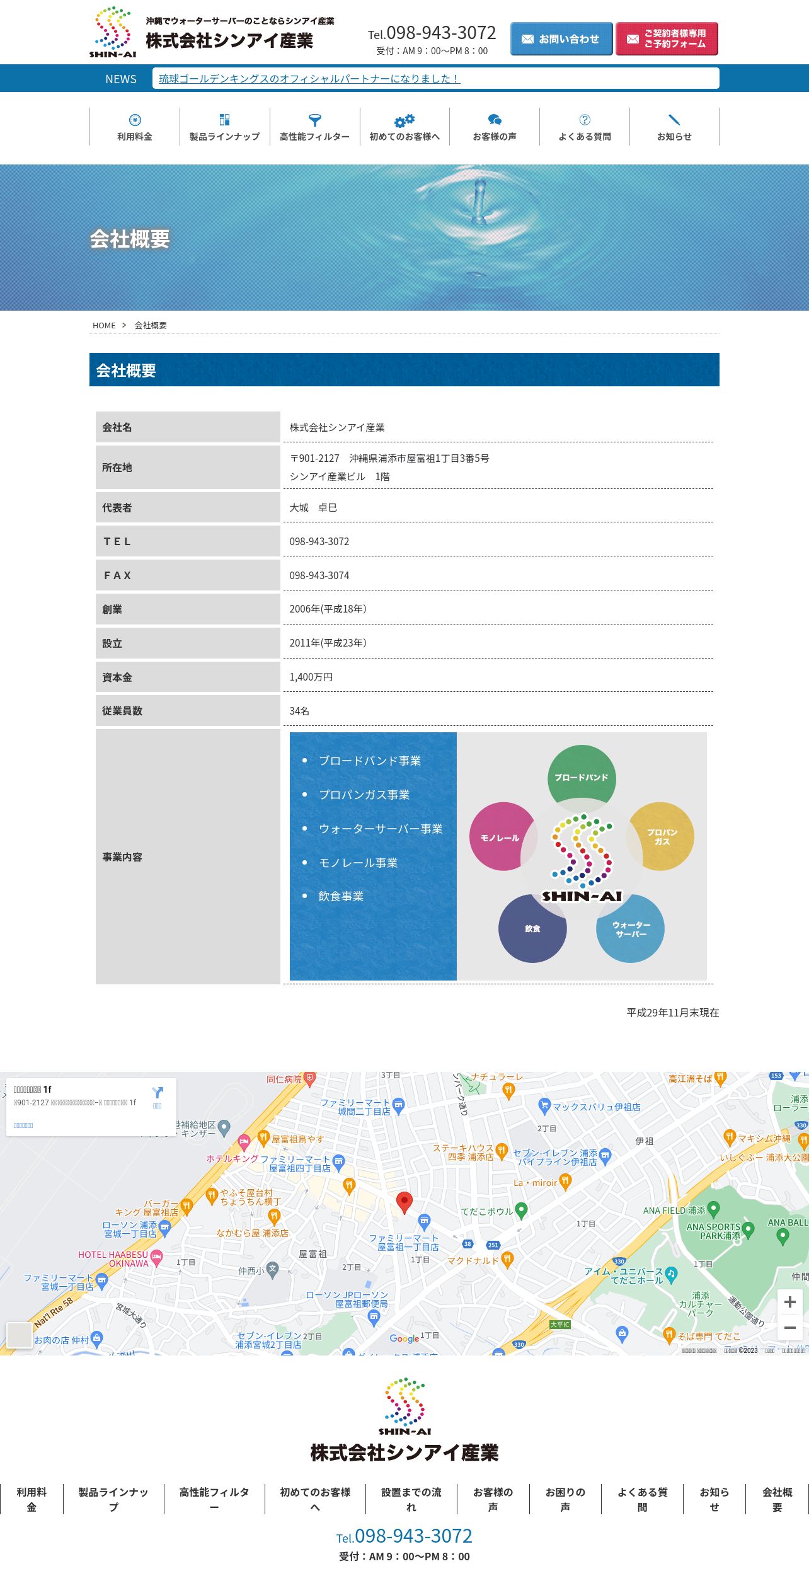The height and width of the screenshot is (1571, 809).
Task: Open footer link 利用料金
Action: (32, 1499)
